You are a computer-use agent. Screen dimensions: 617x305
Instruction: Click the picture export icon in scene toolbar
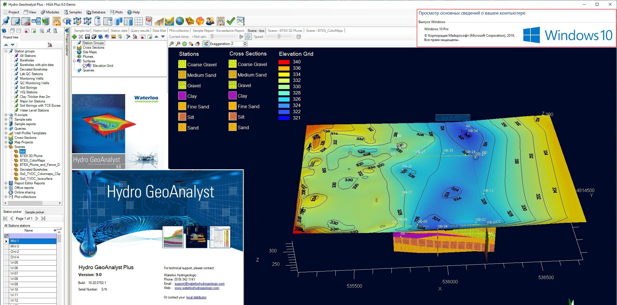coord(113,37)
